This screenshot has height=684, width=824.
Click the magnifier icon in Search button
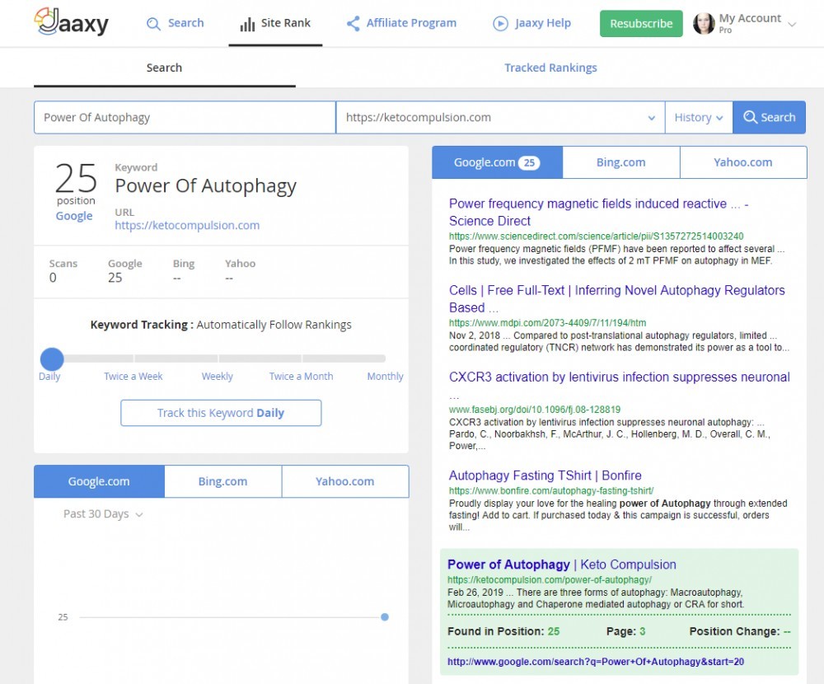point(750,117)
